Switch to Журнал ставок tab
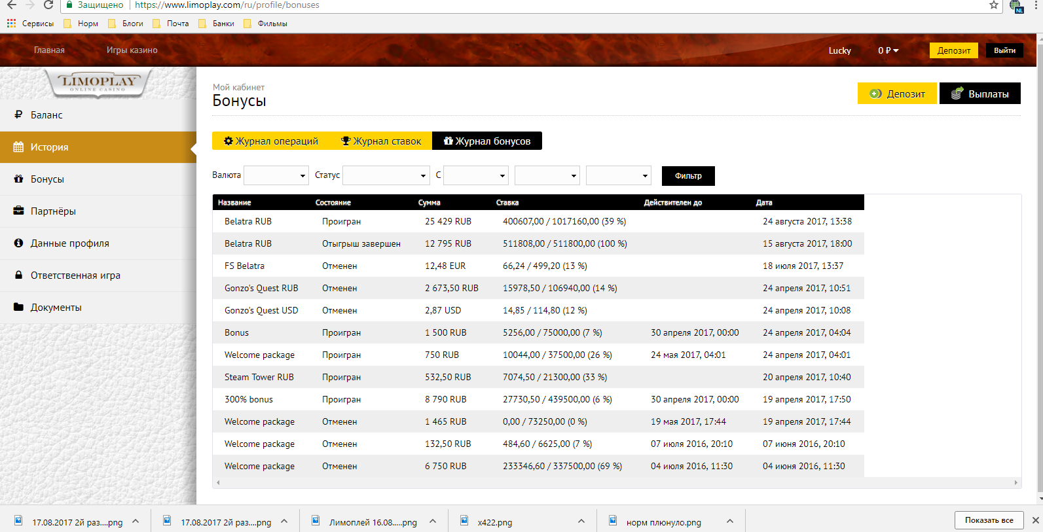The width and height of the screenshot is (1043, 532). pos(381,141)
